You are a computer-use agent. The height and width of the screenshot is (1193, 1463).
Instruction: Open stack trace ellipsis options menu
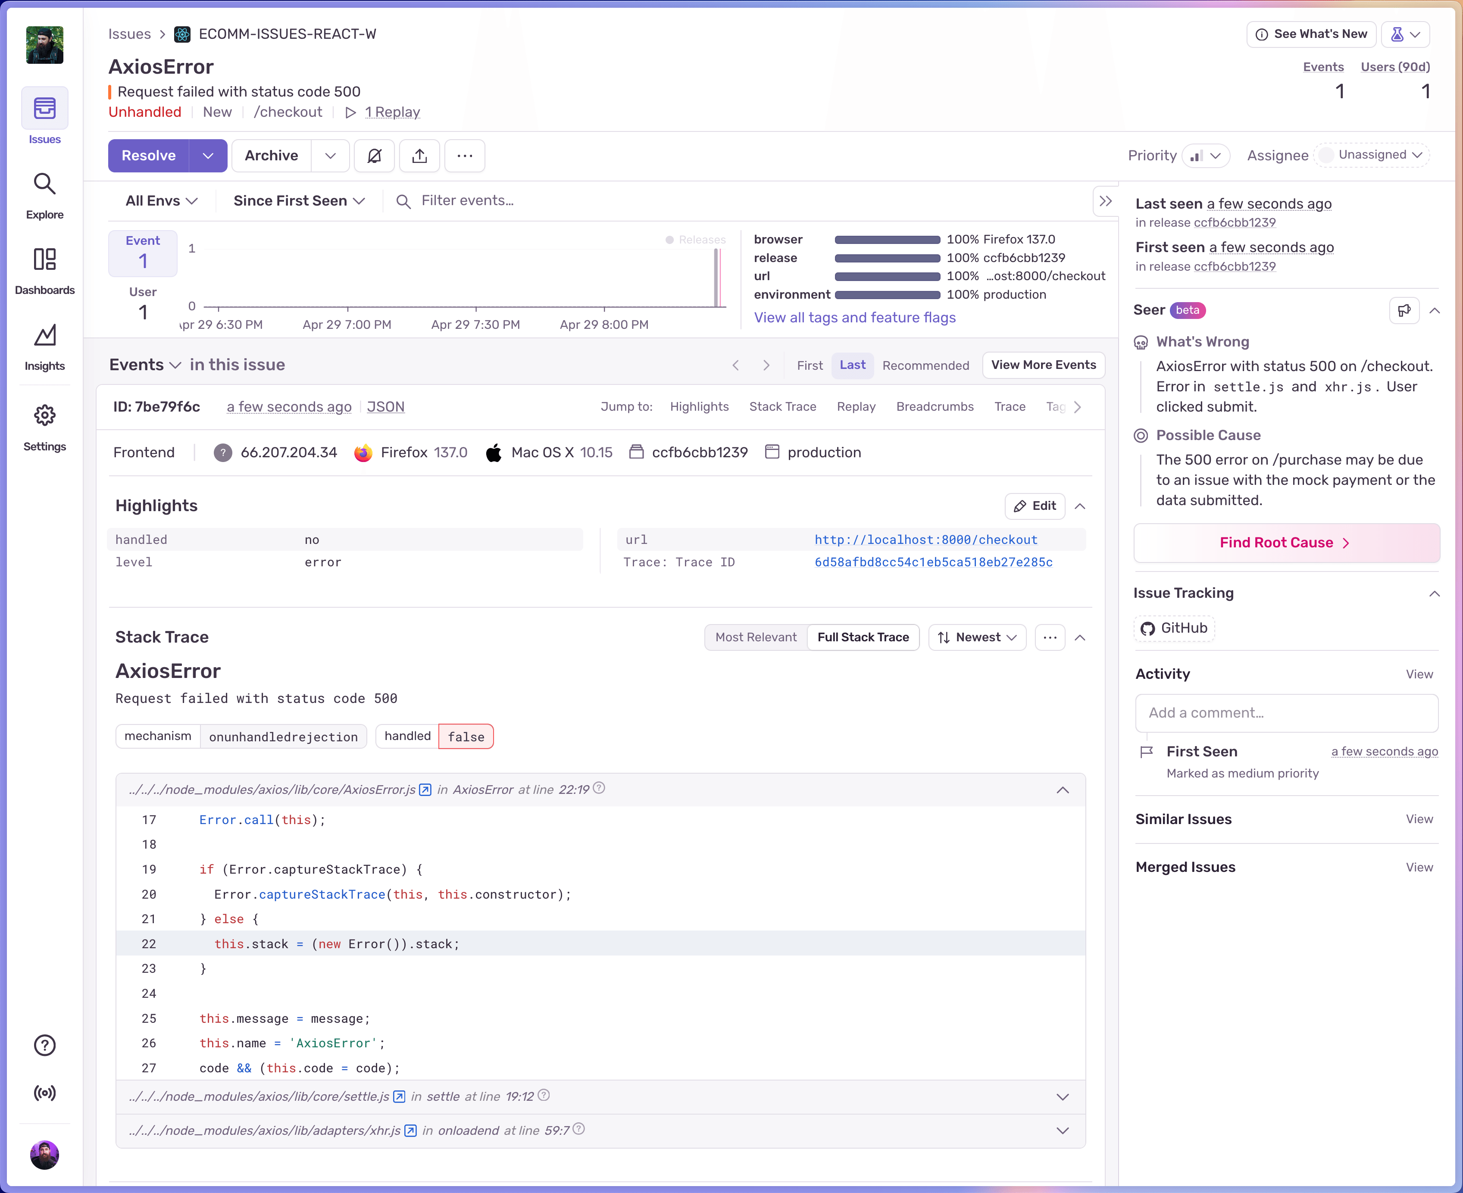point(1050,637)
